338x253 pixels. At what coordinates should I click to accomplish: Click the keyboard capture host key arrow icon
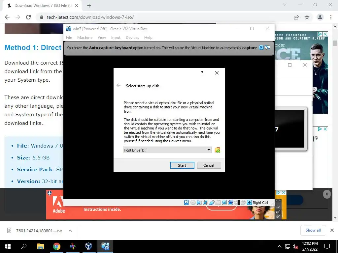tap(249, 203)
